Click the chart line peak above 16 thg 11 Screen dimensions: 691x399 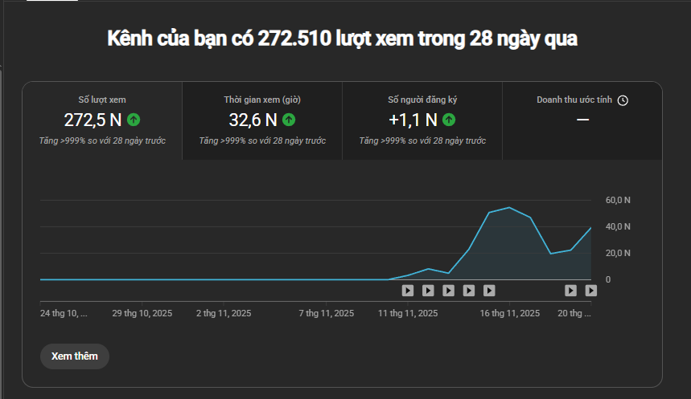pyautogui.click(x=509, y=208)
